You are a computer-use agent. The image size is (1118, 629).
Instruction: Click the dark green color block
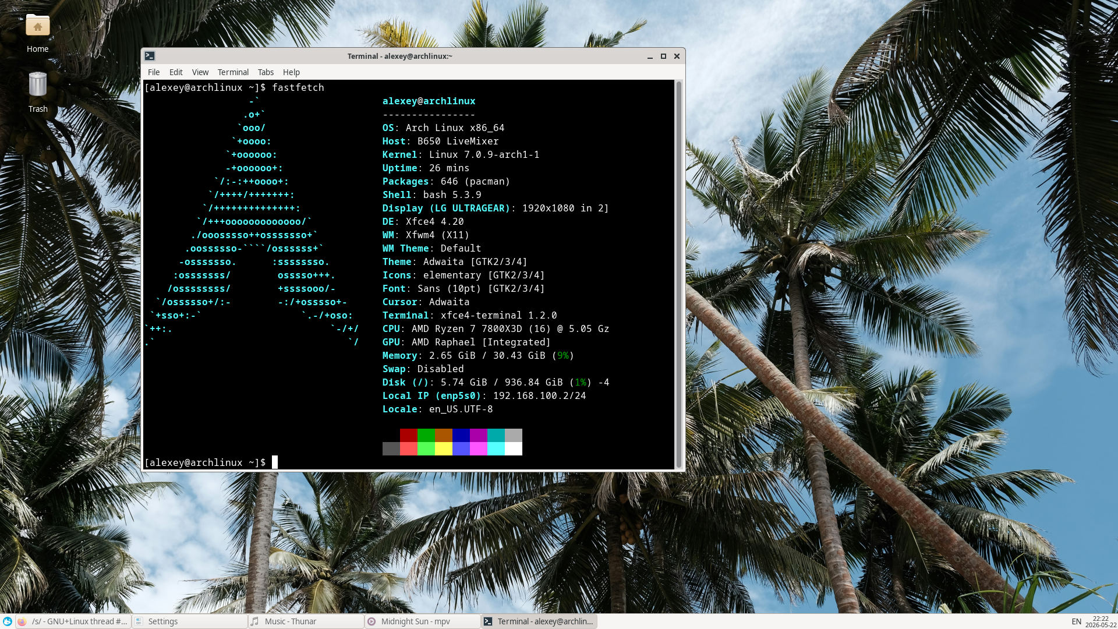click(426, 435)
